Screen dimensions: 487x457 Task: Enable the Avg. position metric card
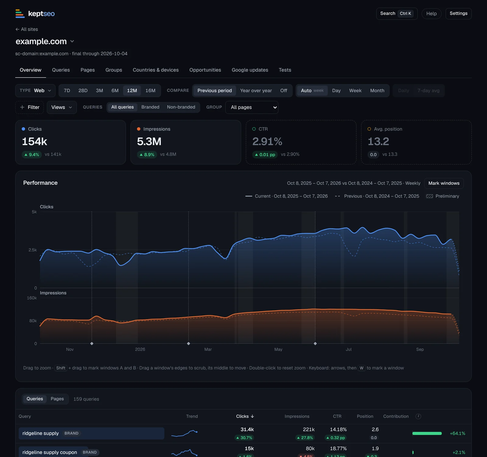coord(416,142)
